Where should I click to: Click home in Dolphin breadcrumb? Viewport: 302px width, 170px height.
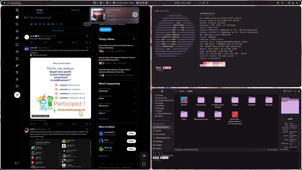coord(182,91)
